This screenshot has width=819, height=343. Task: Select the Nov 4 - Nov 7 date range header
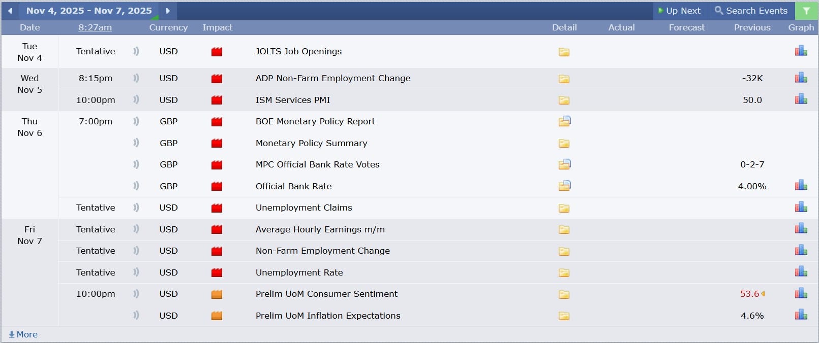tap(89, 10)
